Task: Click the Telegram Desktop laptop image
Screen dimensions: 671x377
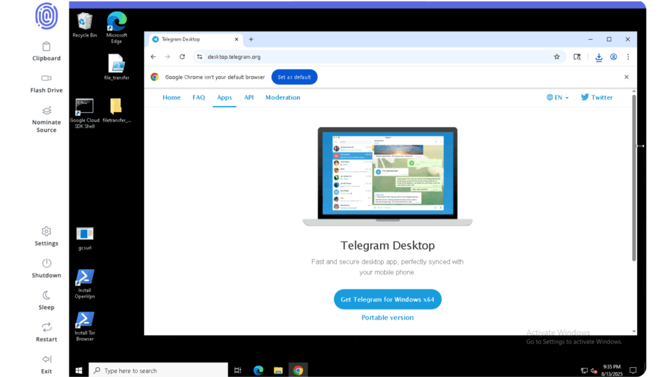Action: (x=388, y=176)
